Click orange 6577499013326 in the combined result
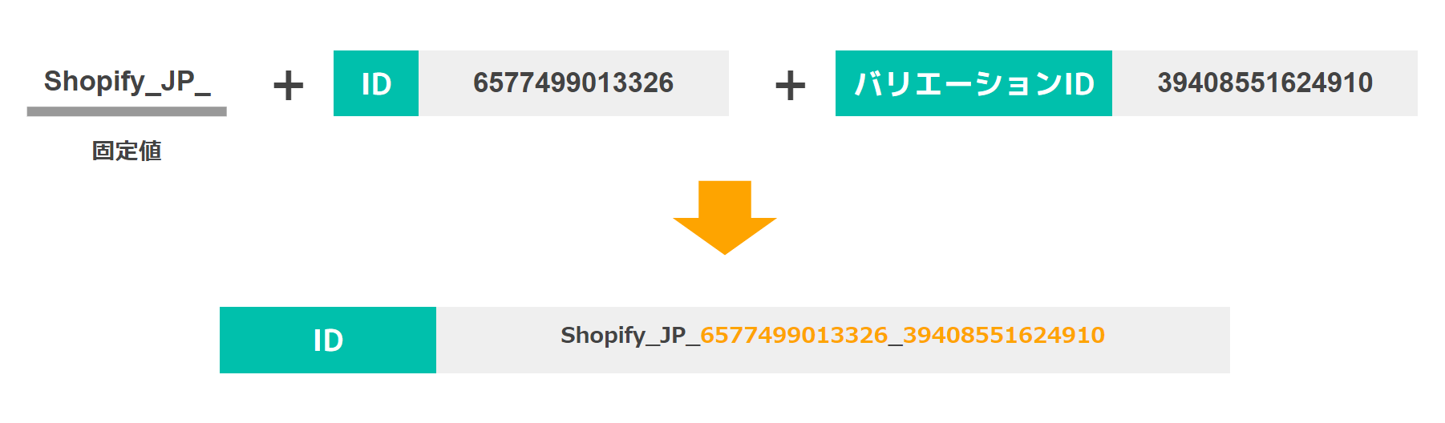 794,335
